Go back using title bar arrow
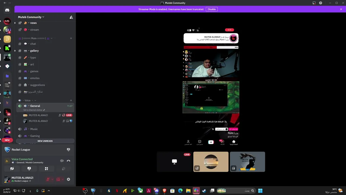Screen dimensions: 346x195 click(5, 3)
